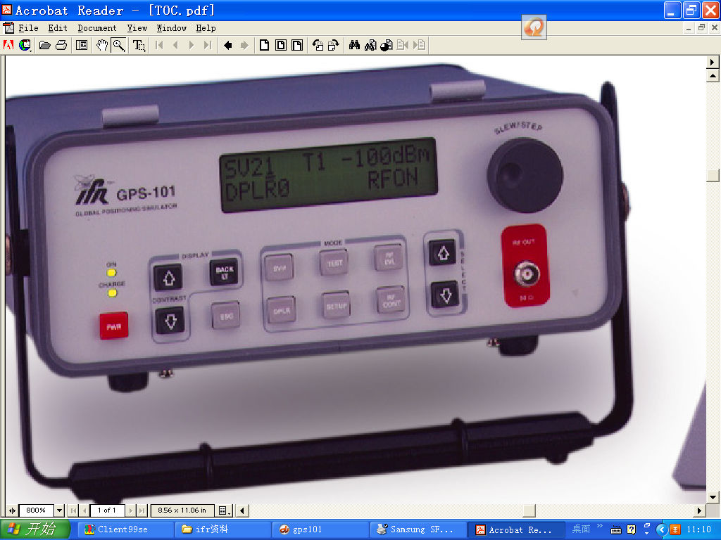Screen dimensions: 721x540
Task: Click status bar Last Page button
Action: click(x=142, y=510)
